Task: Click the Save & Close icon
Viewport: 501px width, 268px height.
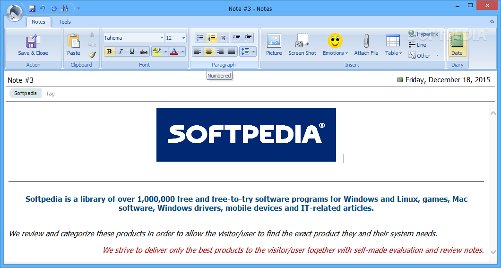Action: (33, 45)
